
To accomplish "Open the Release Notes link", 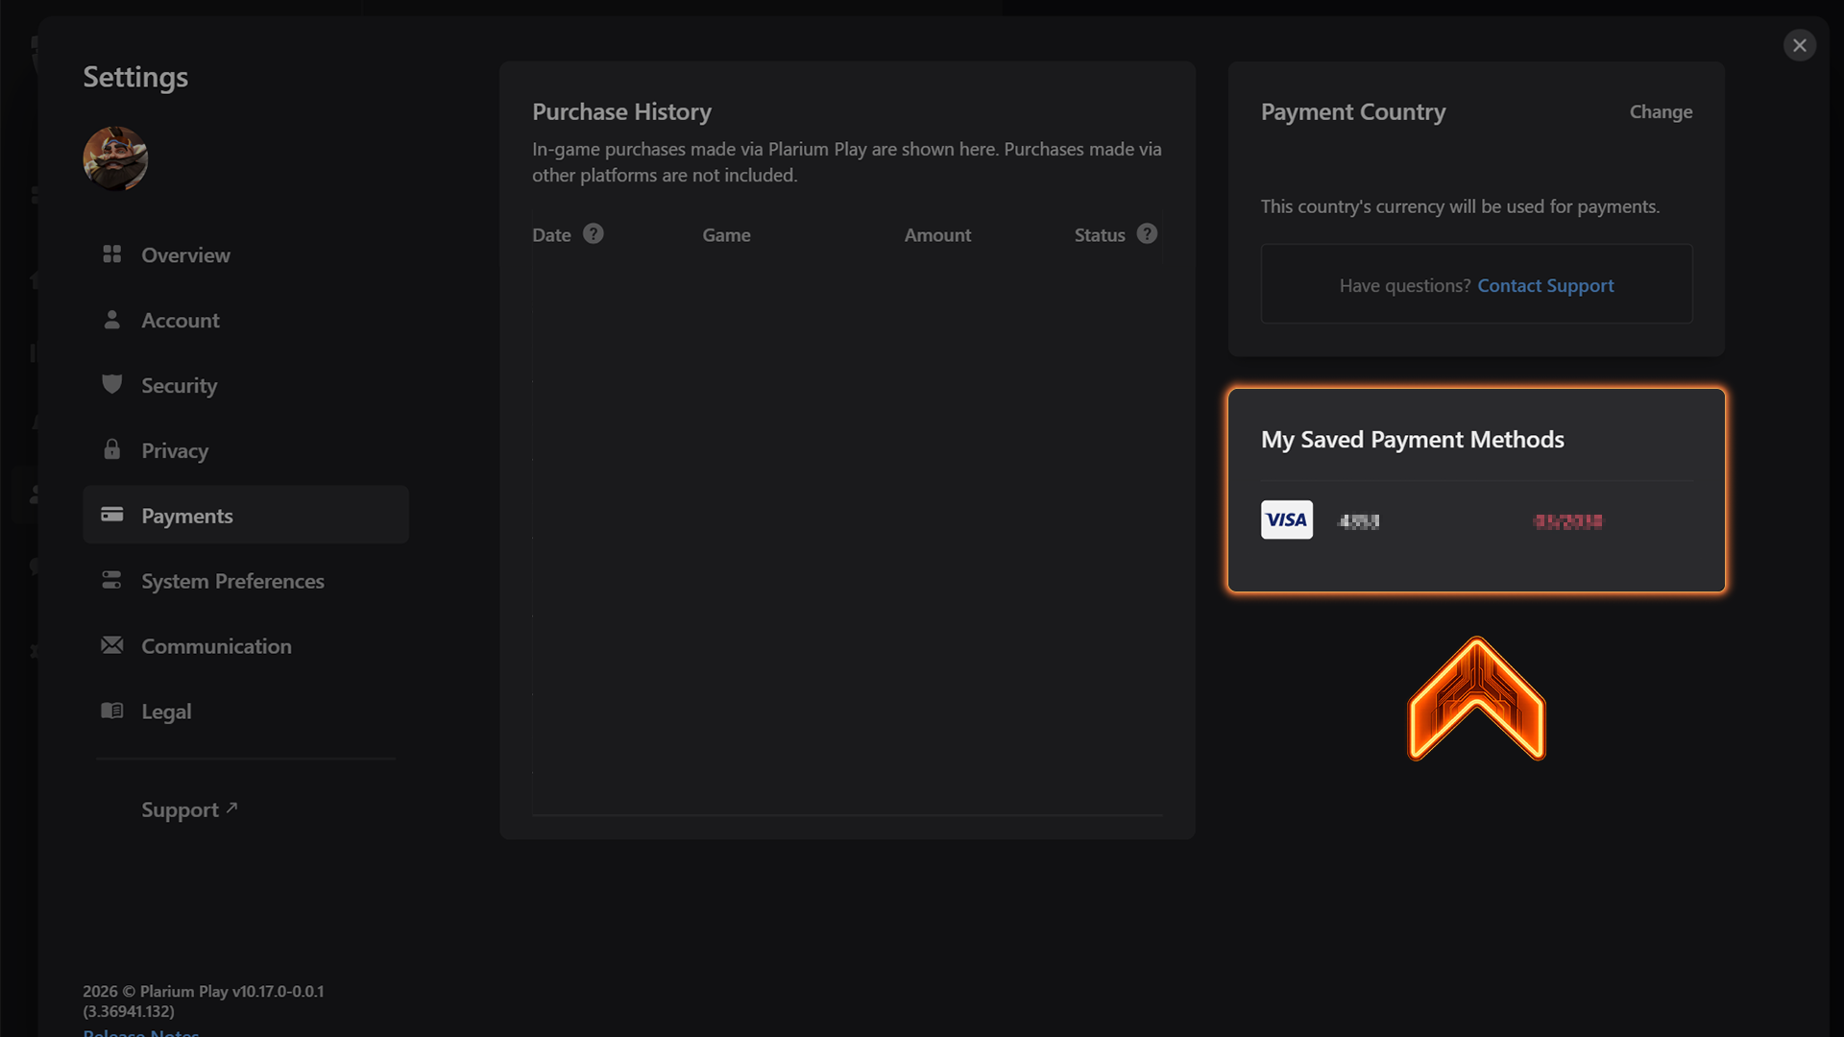I will (141, 1032).
